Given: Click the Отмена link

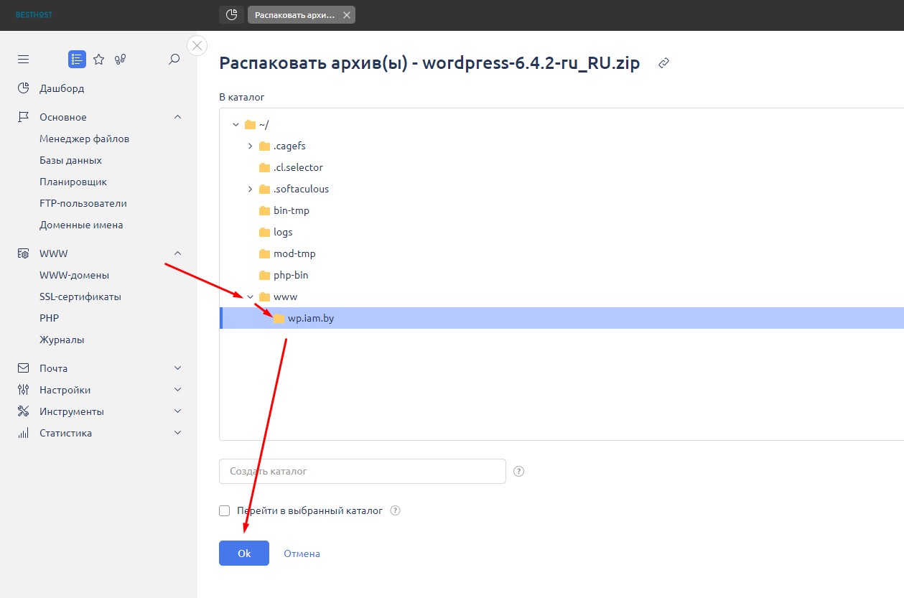Looking at the screenshot, I should coord(302,553).
